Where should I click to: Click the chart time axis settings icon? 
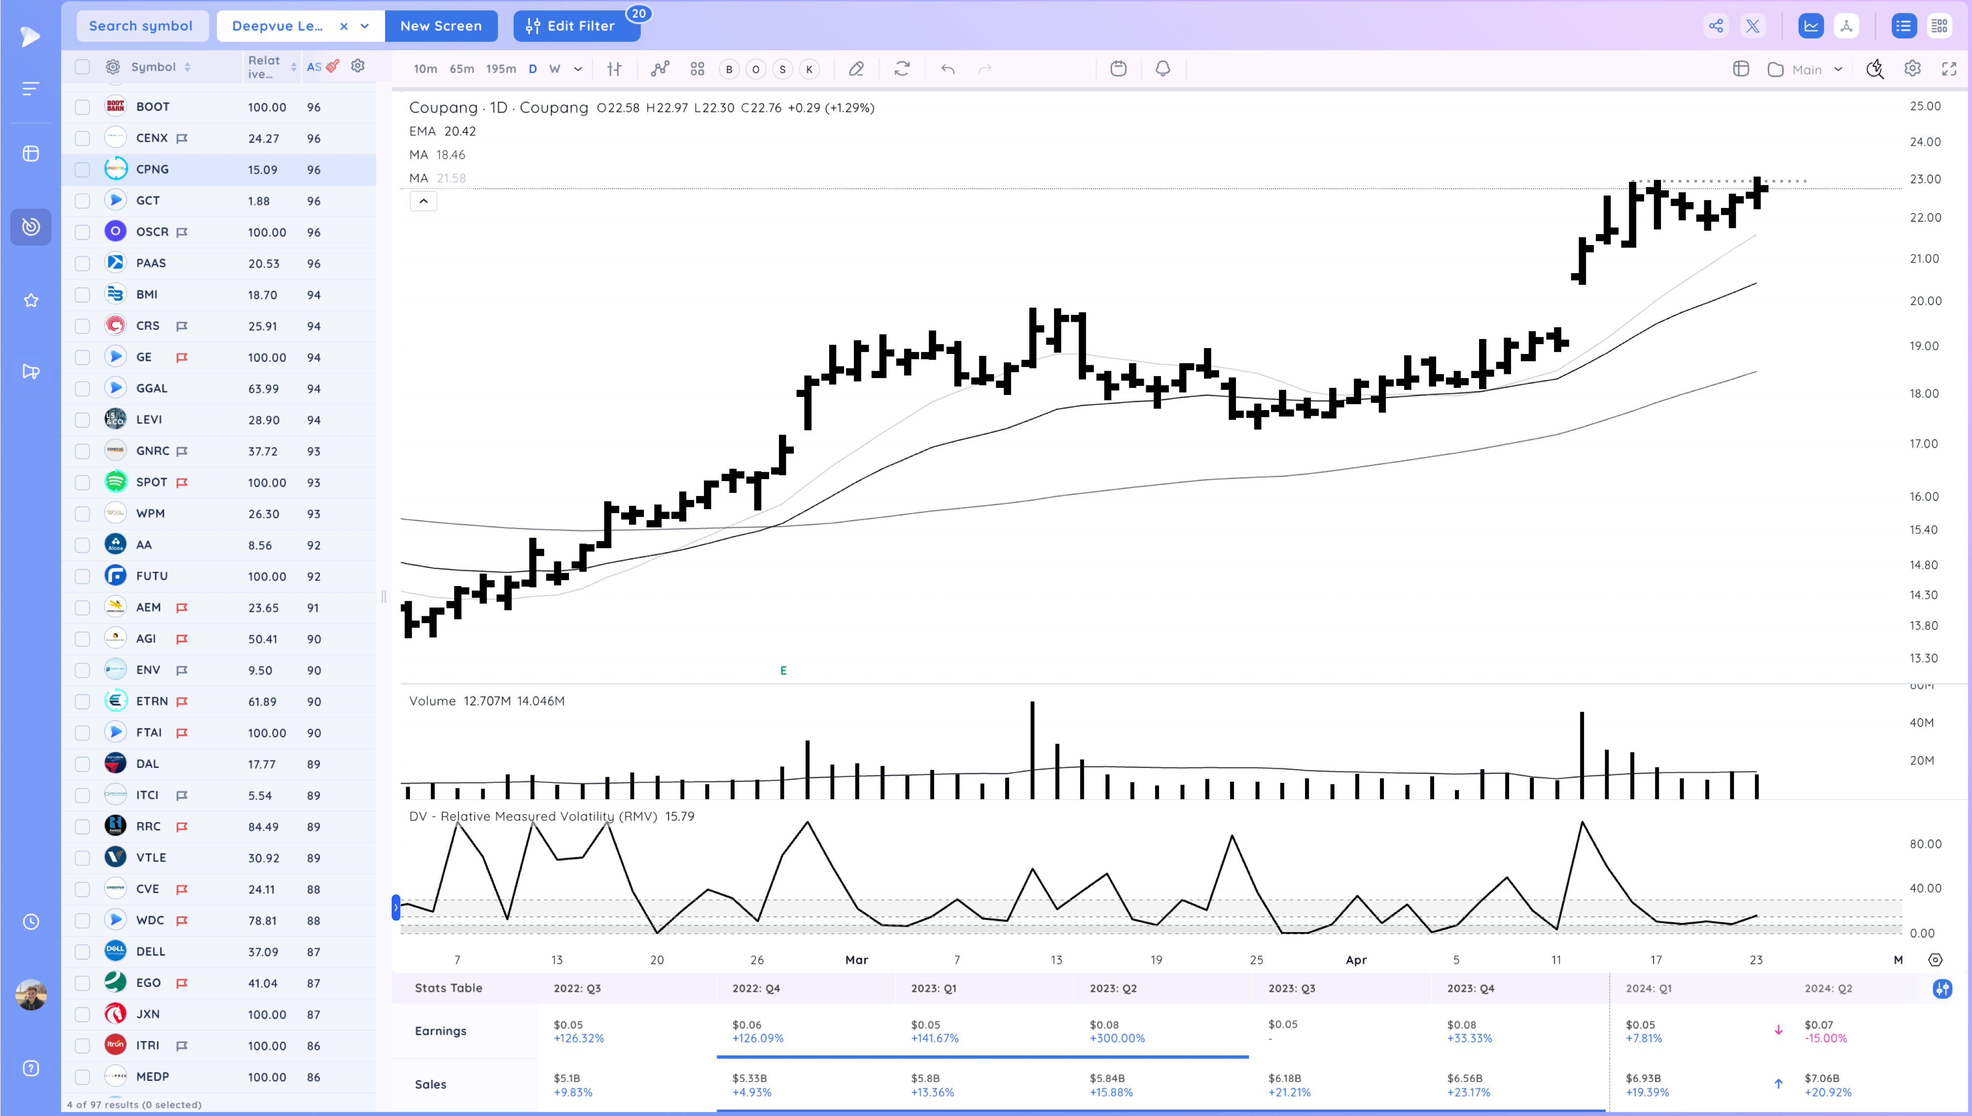pos(1935,960)
